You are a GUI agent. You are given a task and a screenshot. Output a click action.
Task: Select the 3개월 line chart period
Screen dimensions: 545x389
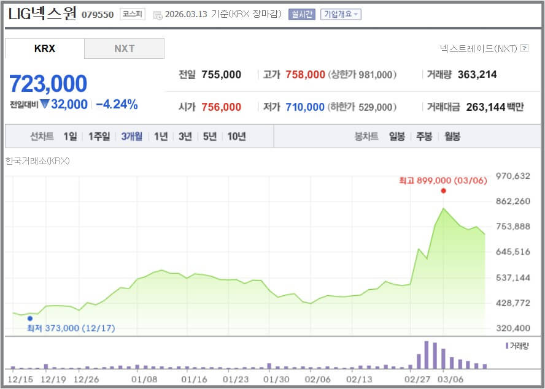(x=132, y=137)
